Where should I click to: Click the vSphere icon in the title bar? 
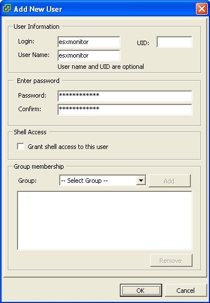click(7, 9)
